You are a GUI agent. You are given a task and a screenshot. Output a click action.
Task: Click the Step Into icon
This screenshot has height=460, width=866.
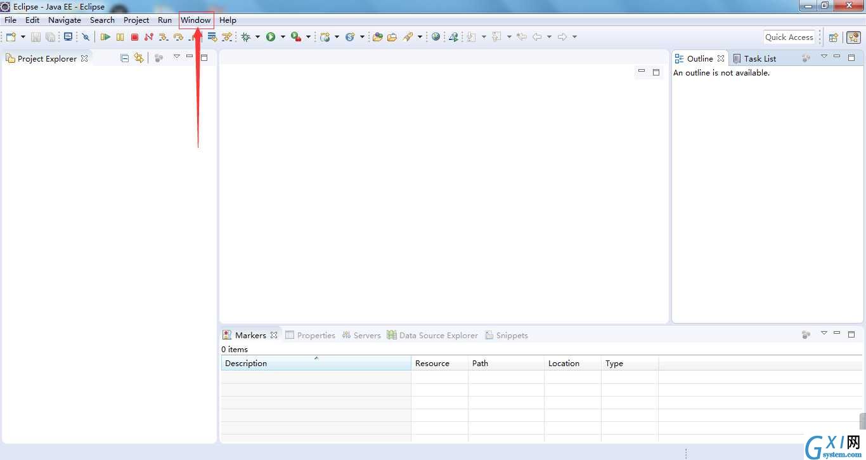tap(164, 37)
